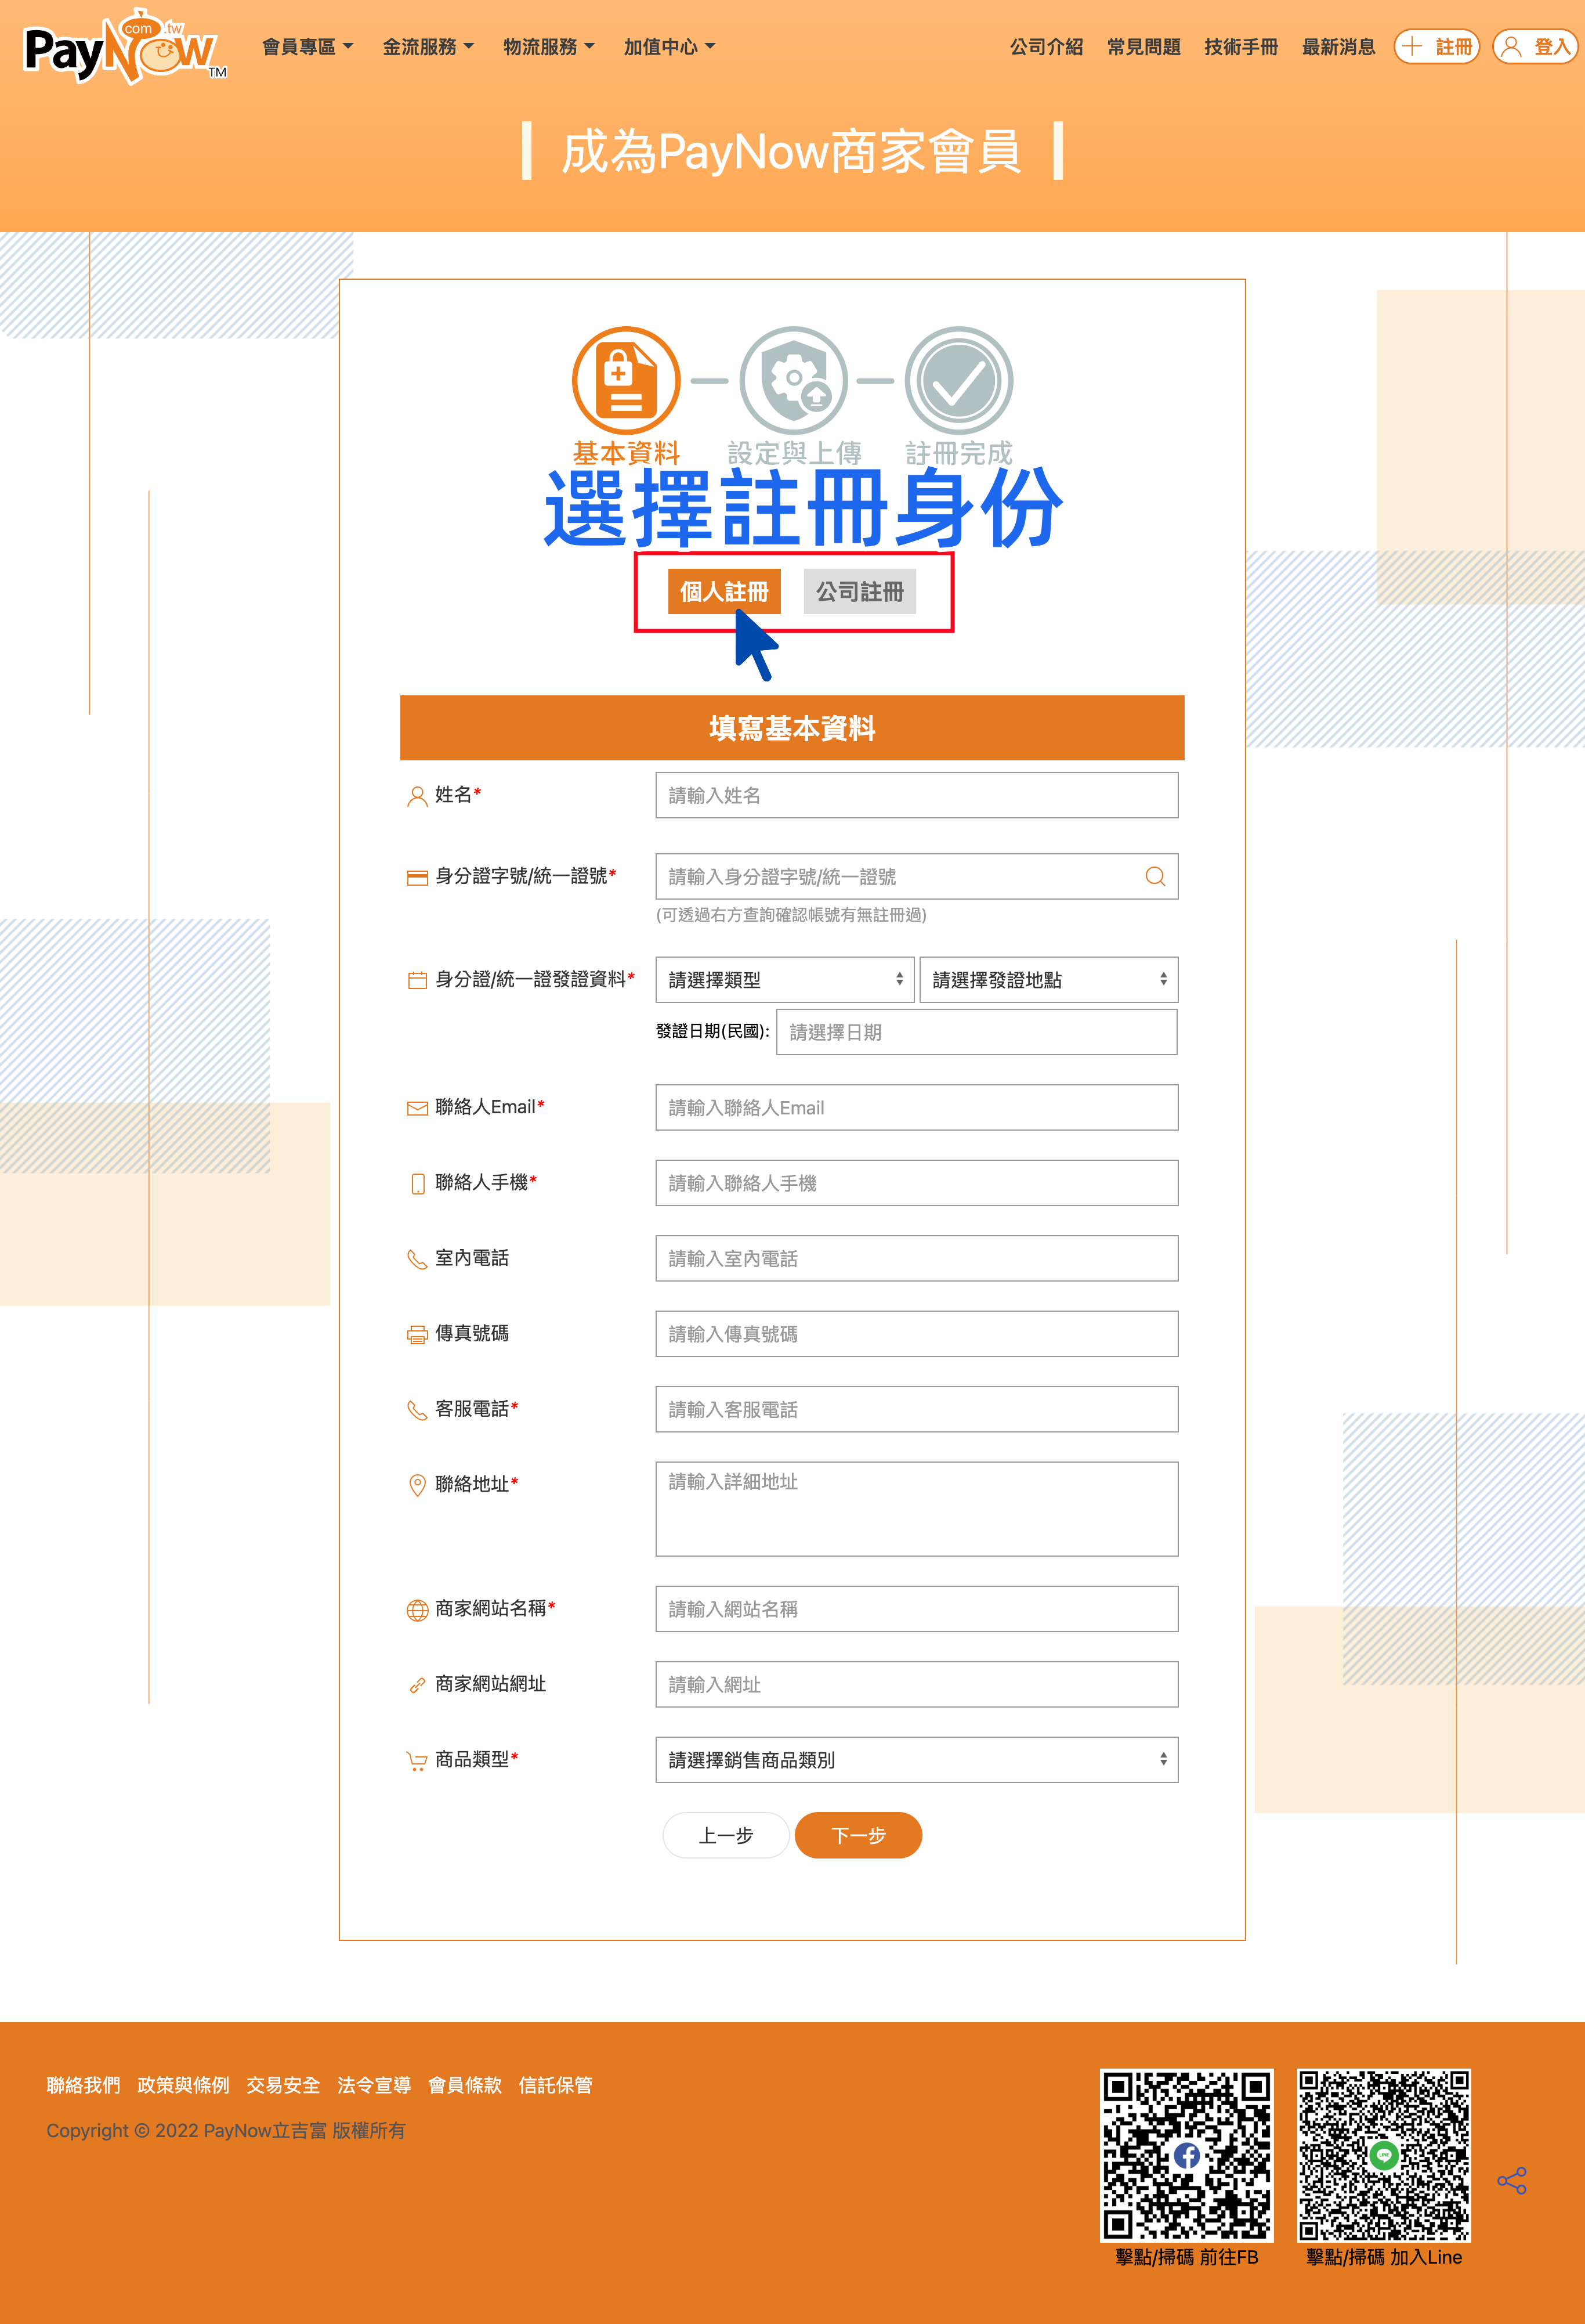Open 常見問題 in the top menu
Viewport: 1585px width, 2324px height.
pyautogui.click(x=1144, y=47)
